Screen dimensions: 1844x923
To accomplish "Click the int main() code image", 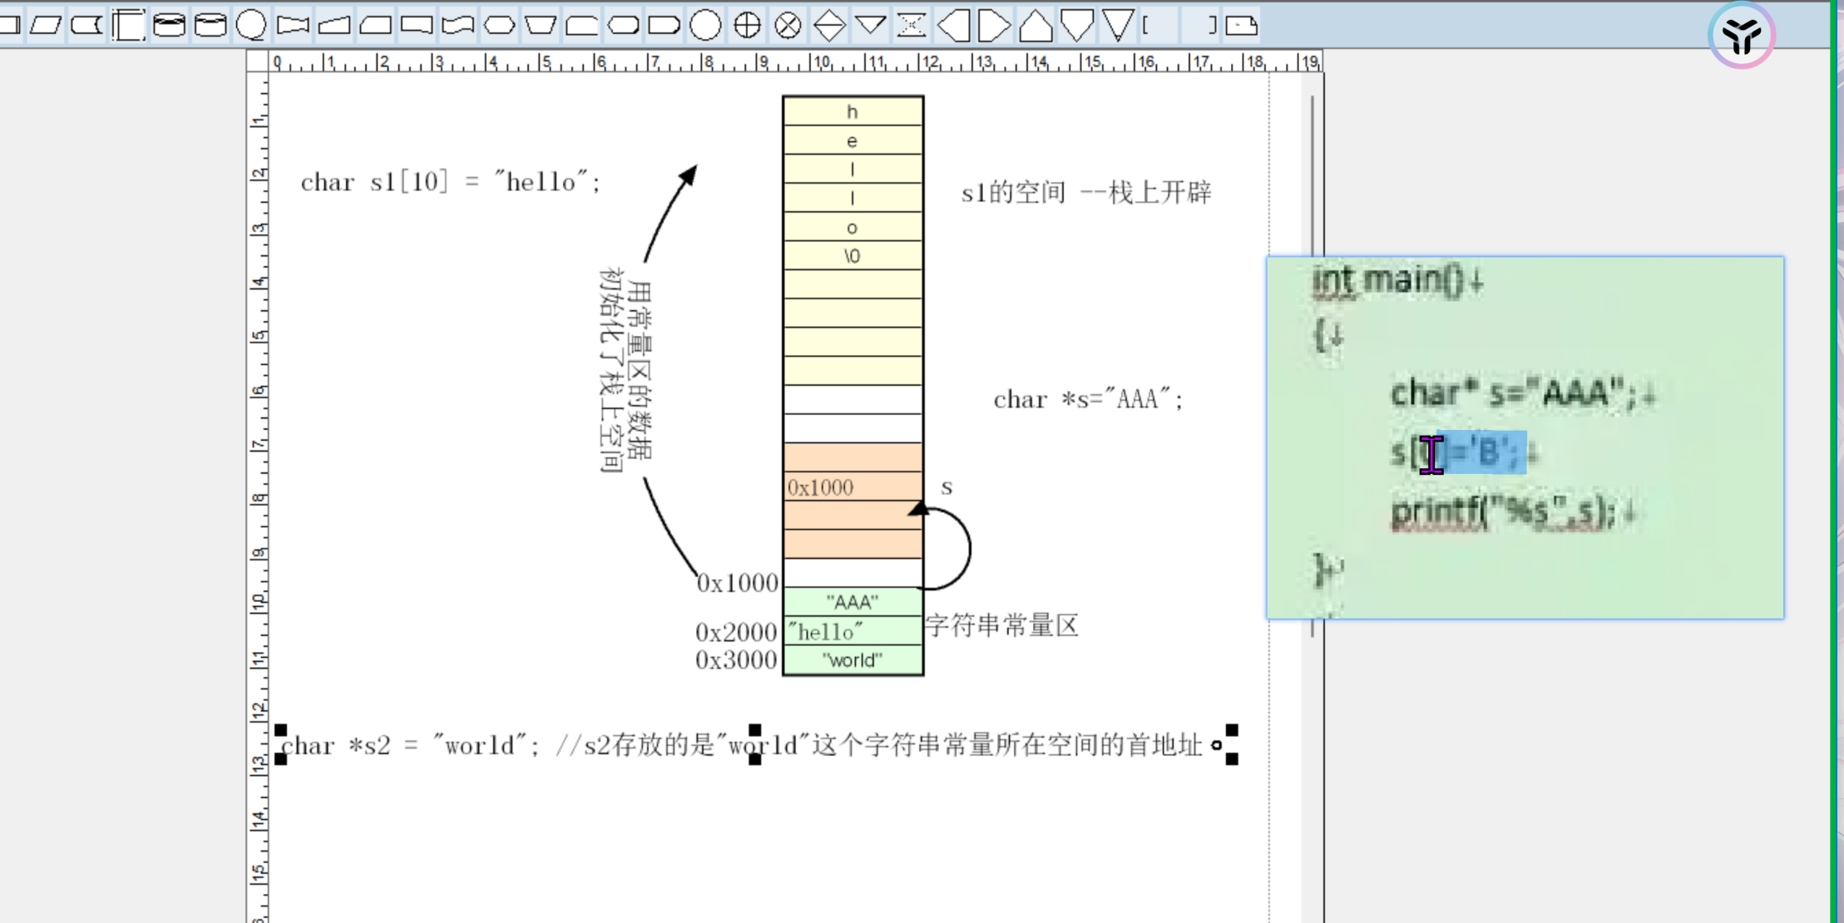I will coord(1525,437).
